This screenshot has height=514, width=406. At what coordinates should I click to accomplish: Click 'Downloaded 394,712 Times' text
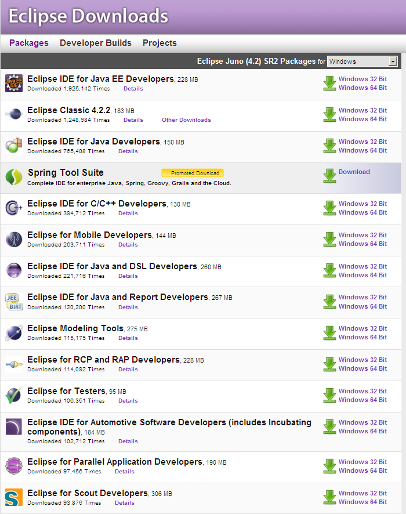pyautogui.click(x=66, y=213)
